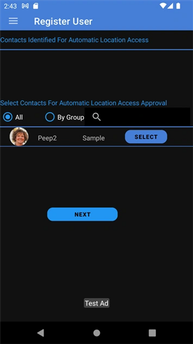Tap the Peep2 contact first name
This screenshot has height=344, width=193.
point(47,138)
